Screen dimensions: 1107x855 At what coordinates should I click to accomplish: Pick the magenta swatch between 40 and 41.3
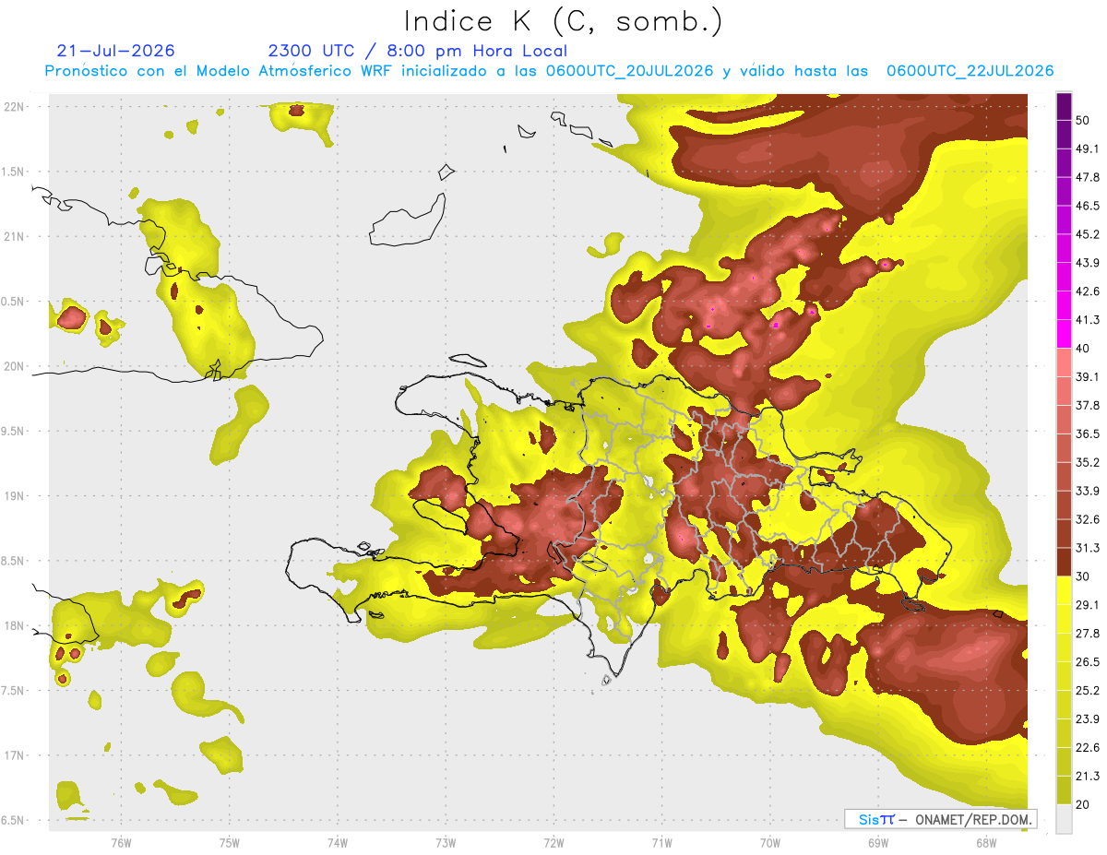click(x=1064, y=334)
